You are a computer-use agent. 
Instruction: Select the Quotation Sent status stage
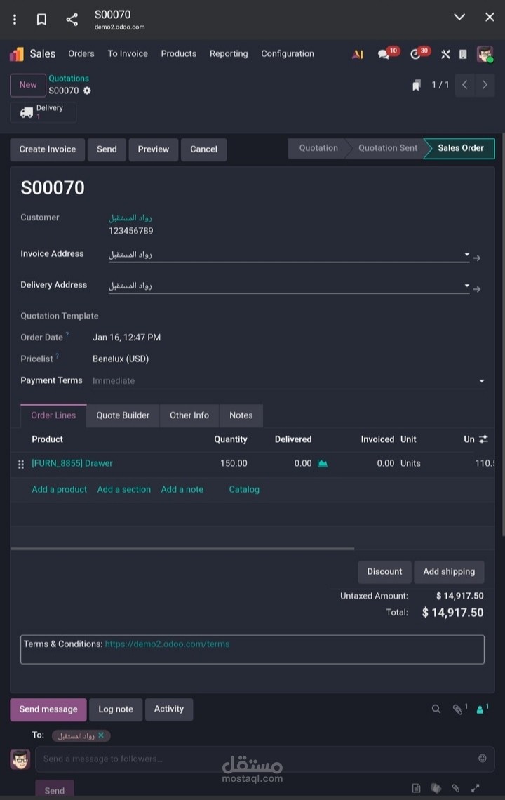tap(388, 149)
